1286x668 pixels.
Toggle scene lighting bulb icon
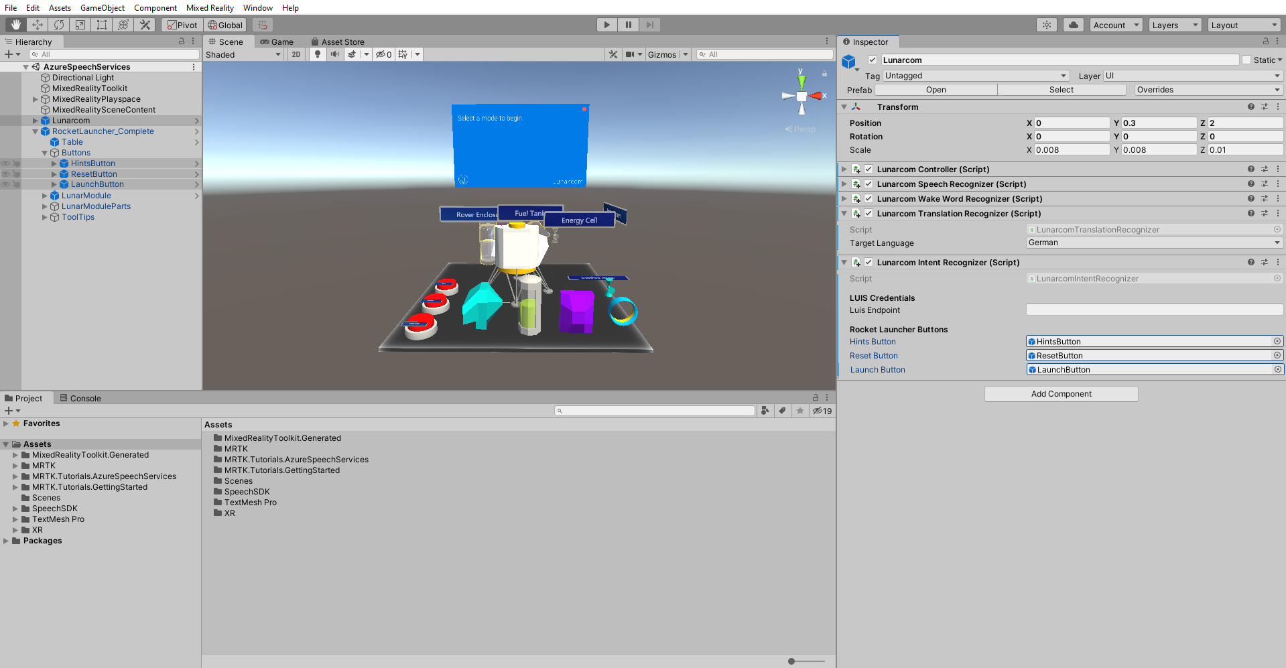[x=318, y=54]
